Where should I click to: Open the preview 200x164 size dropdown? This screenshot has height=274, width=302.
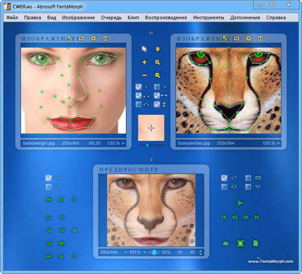[x=124, y=252]
